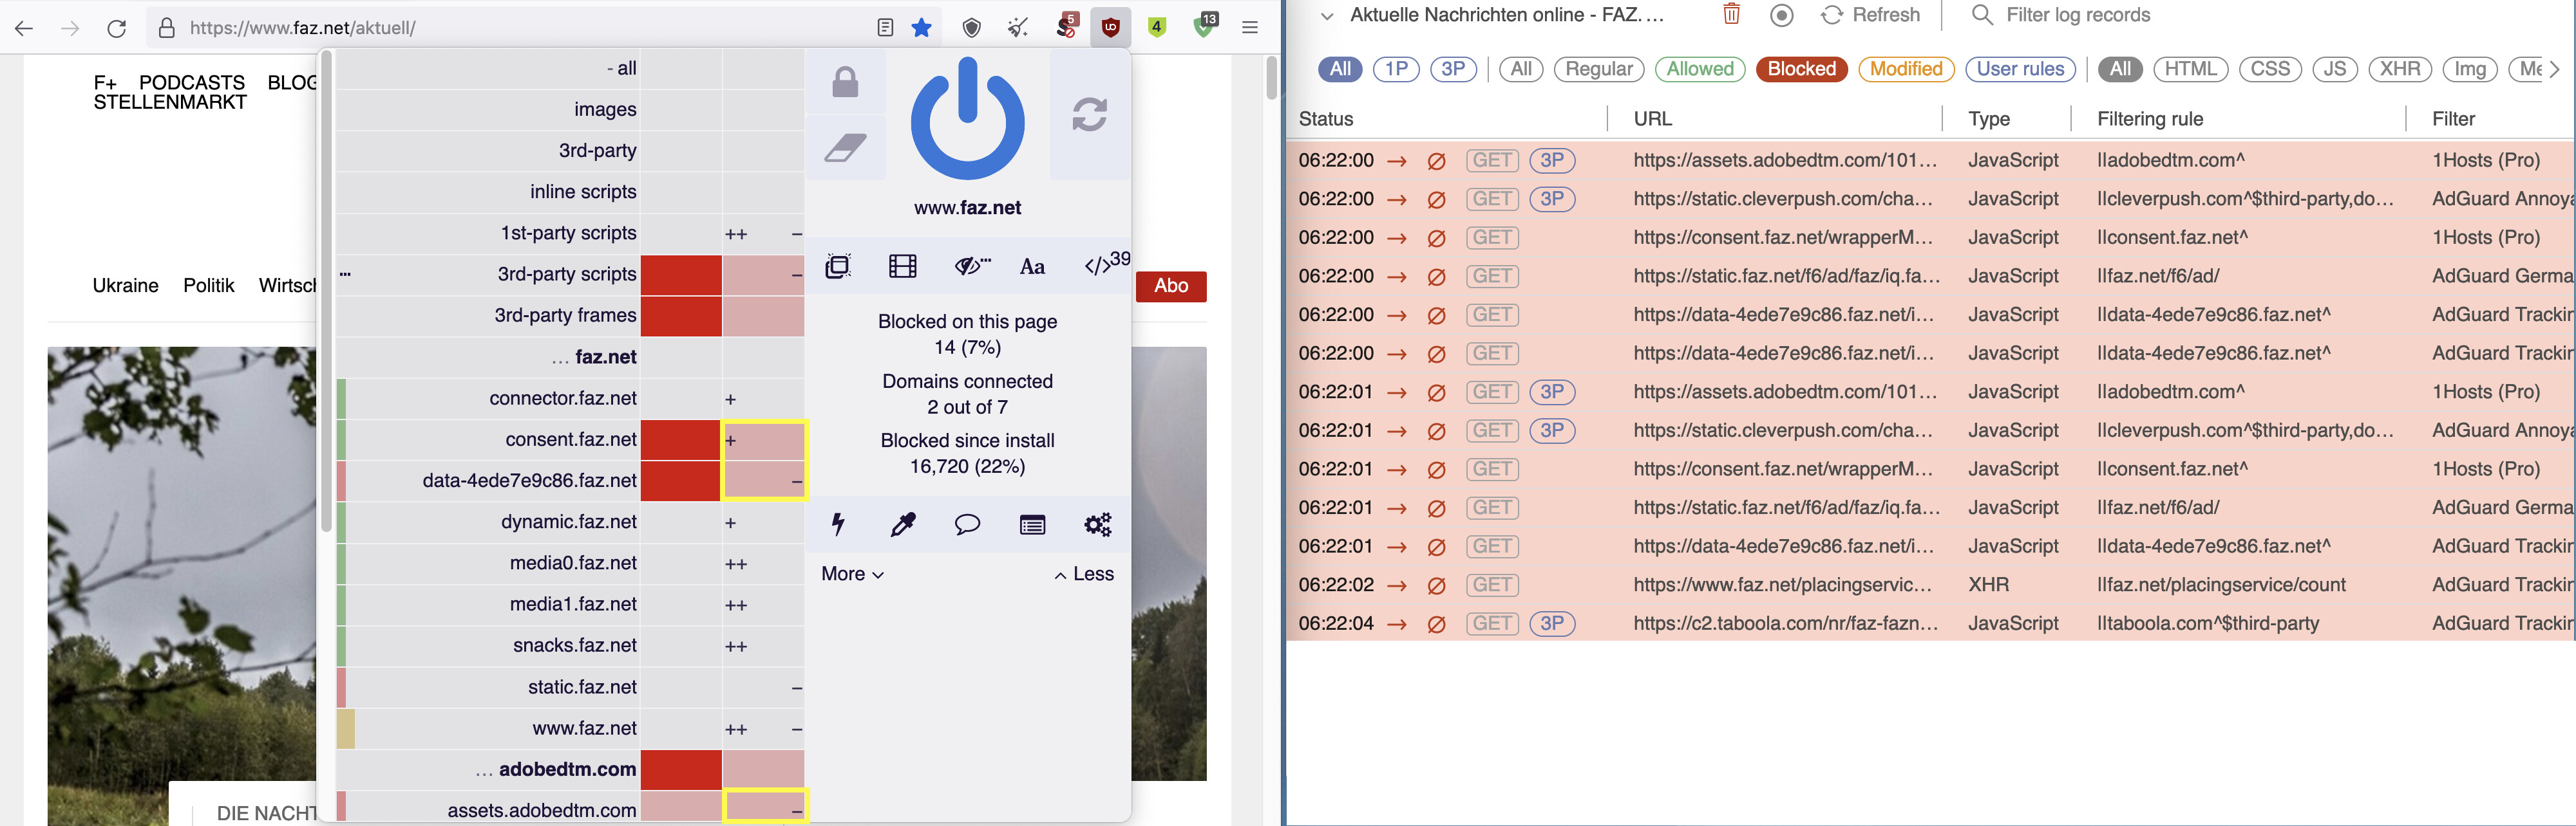Screen dimensions: 2576x826
Task: Click the browser reload button
Action: point(117,28)
